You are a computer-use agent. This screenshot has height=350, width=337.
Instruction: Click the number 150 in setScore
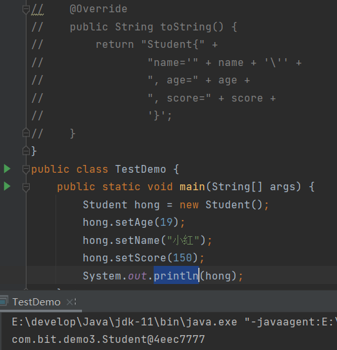click(183, 258)
